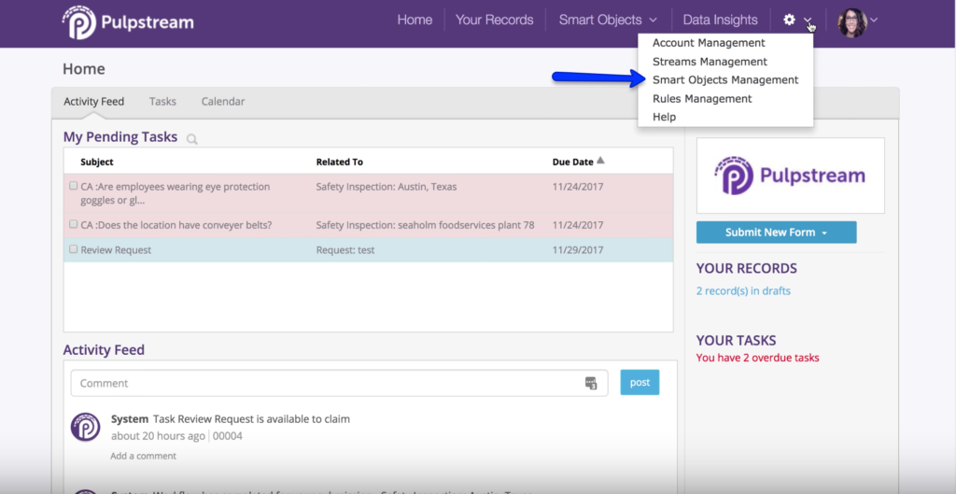Viewport: 956px width, 494px height.
Task: Open the settings gear icon
Action: (x=790, y=20)
